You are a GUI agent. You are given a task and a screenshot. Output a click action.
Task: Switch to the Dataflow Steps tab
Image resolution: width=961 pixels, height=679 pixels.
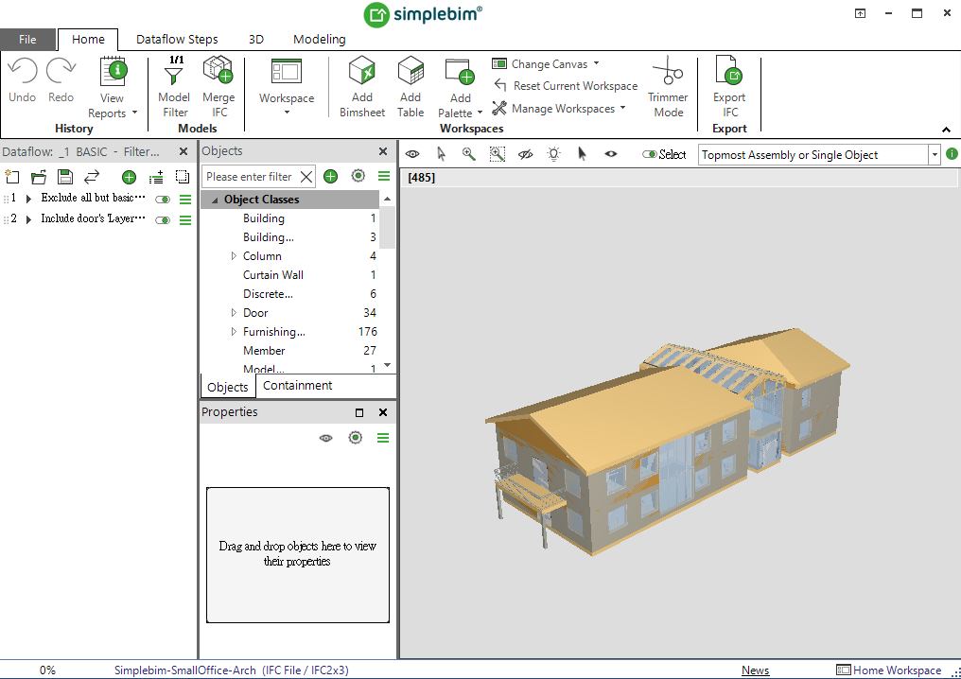[x=177, y=40]
